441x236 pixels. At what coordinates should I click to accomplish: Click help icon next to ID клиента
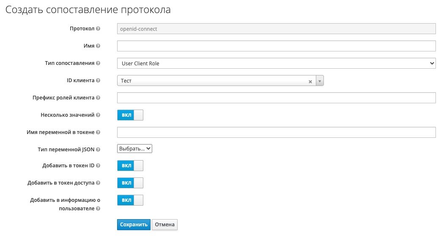coord(98,80)
